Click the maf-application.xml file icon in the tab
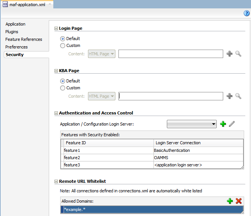 pyautogui.click(x=5, y=4)
